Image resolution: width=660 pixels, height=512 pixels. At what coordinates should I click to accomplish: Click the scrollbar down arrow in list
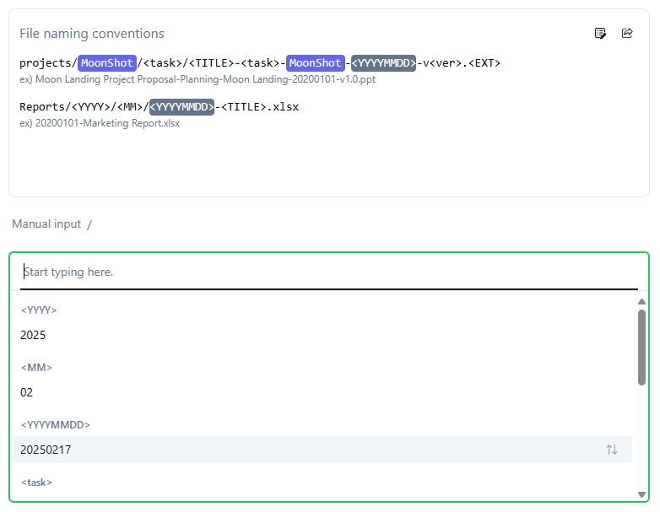pos(641,494)
